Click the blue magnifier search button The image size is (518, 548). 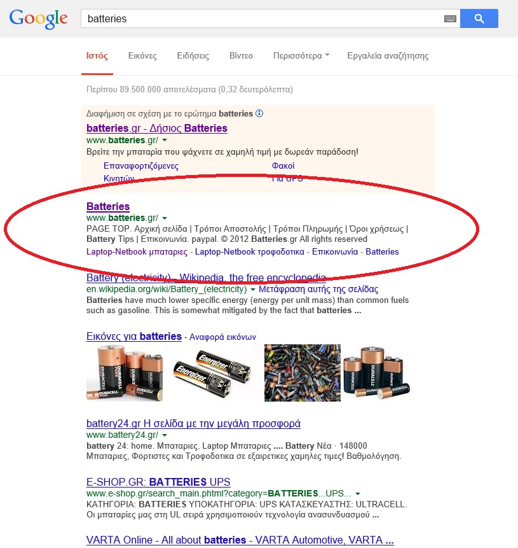(x=479, y=18)
